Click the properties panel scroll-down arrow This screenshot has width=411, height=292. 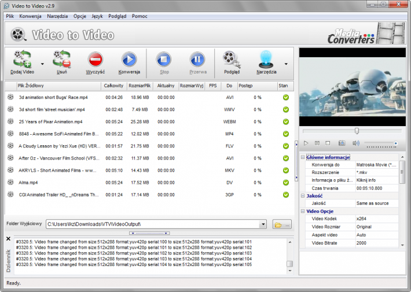402,245
